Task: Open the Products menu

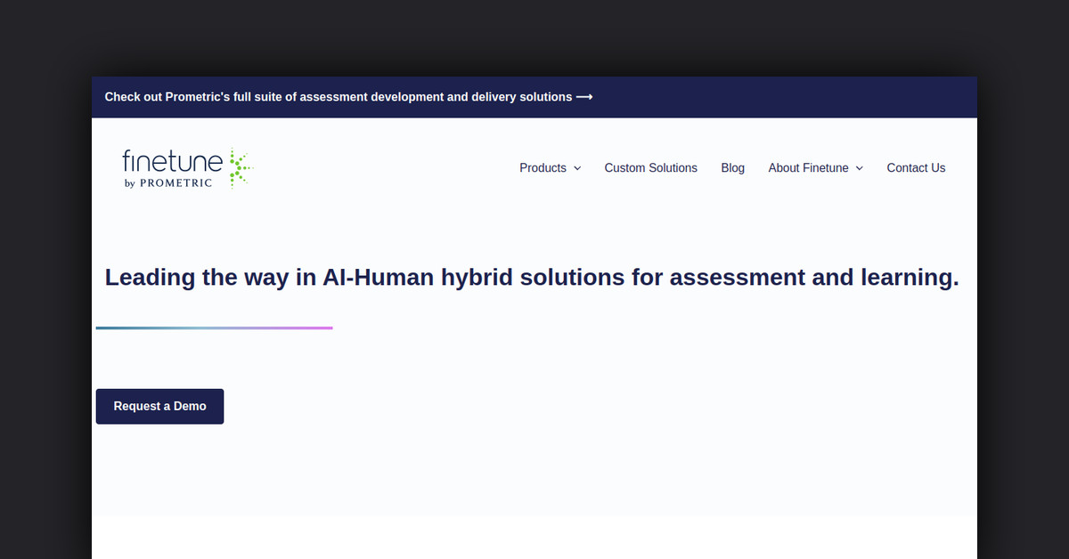Action: click(543, 168)
